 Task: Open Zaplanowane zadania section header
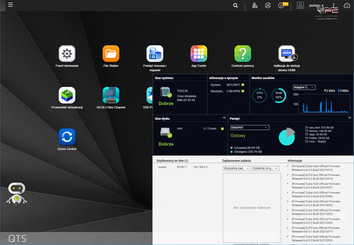tap(236, 161)
